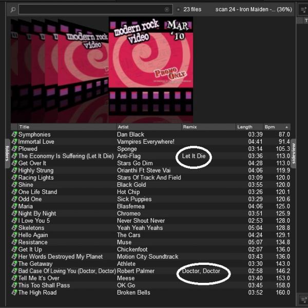
Task: Select track Bad Case Of Loving You
Action: 67,271
